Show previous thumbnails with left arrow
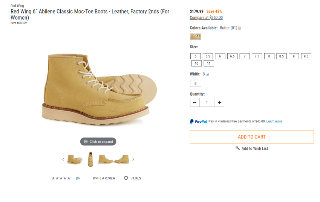 (63, 159)
